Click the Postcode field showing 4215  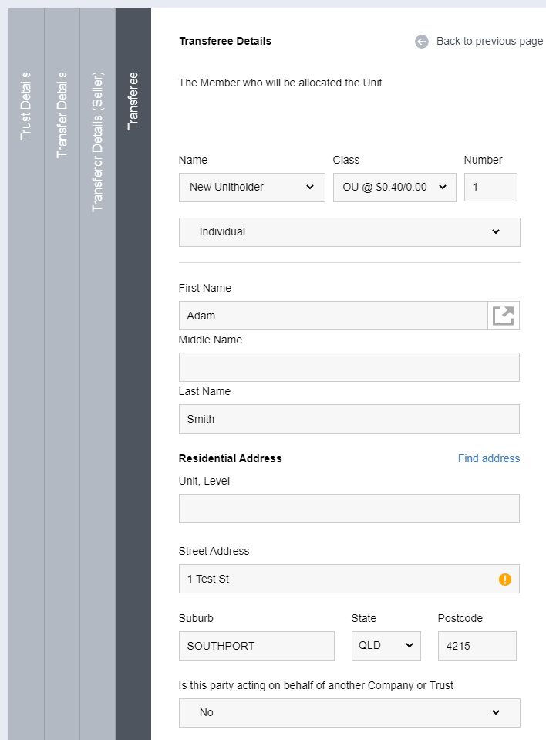pyautogui.click(x=477, y=646)
